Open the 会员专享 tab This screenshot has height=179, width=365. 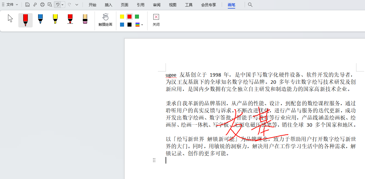[209, 5]
